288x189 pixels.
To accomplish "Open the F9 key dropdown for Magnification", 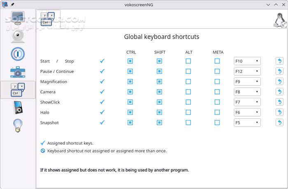I will coord(247,81).
